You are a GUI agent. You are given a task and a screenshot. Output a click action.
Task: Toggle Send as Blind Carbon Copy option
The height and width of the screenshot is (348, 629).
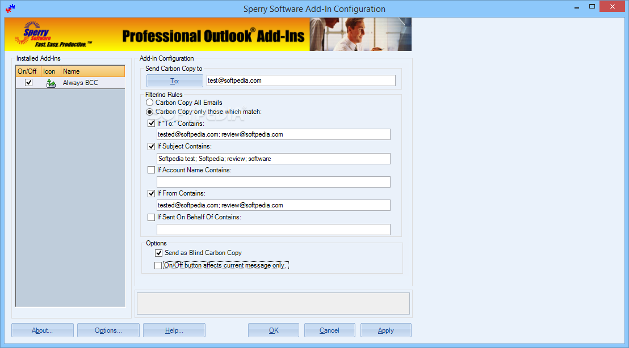click(x=159, y=253)
